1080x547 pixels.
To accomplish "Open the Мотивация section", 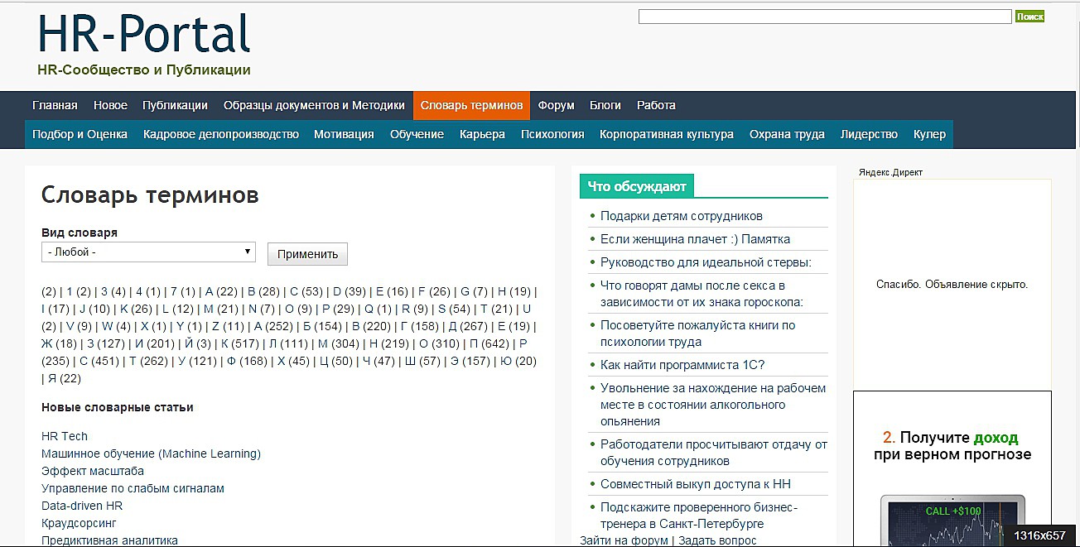I will [344, 134].
